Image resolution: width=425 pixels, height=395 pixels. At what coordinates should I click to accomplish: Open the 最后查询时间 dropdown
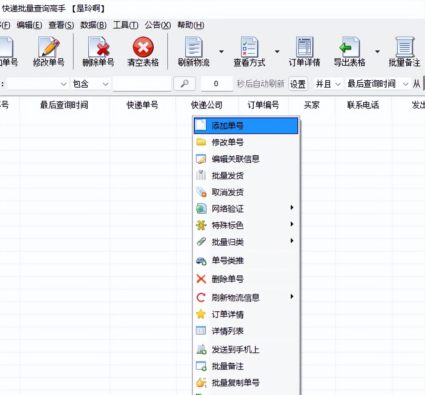(378, 84)
